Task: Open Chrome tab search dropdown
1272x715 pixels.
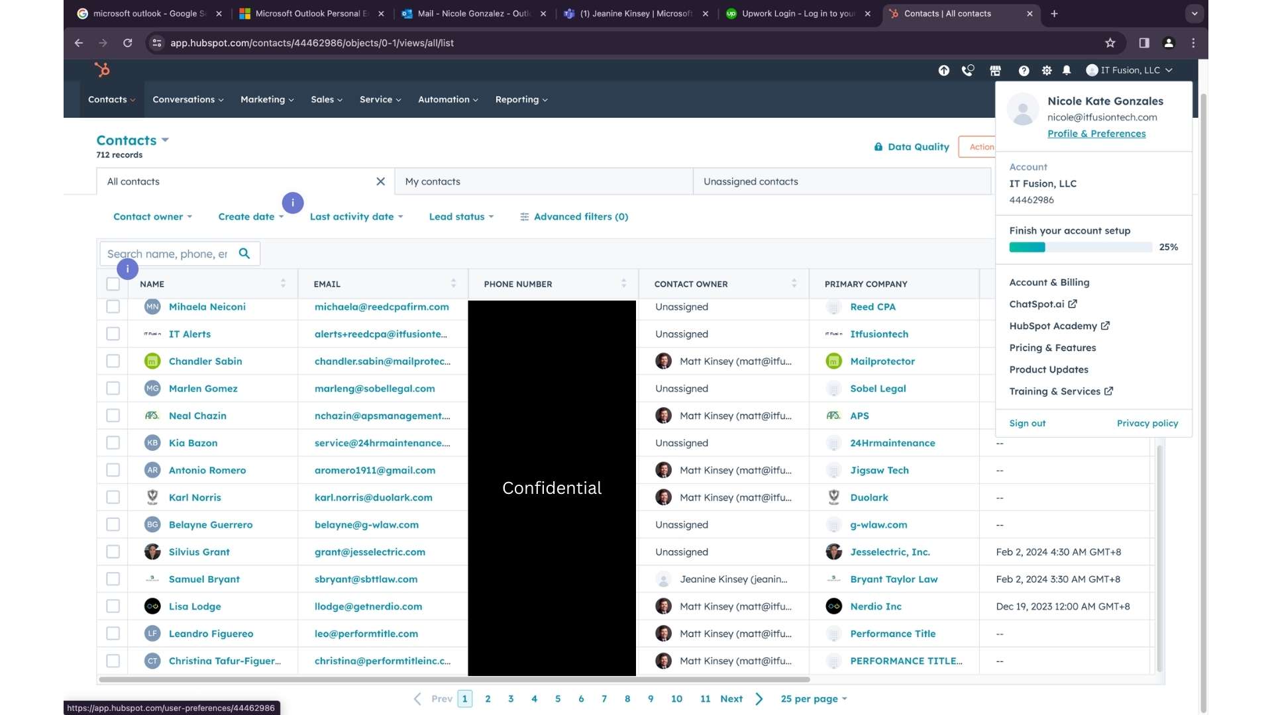Action: [x=1194, y=13]
